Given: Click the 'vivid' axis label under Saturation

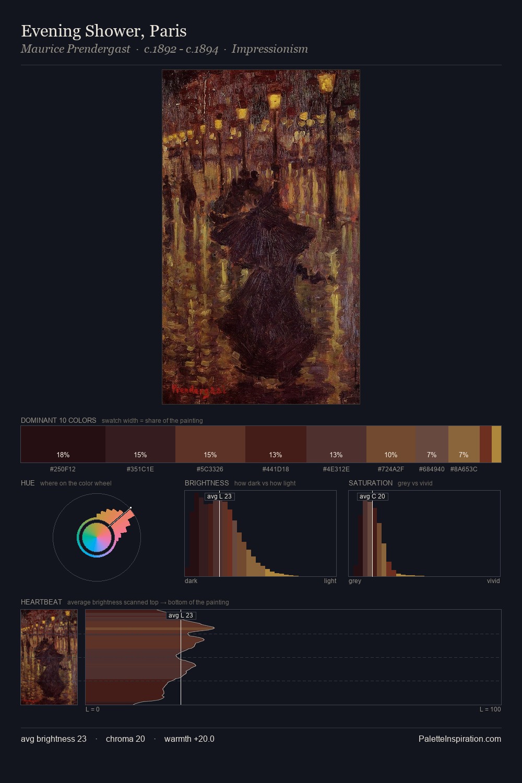Looking at the screenshot, I should click(493, 580).
